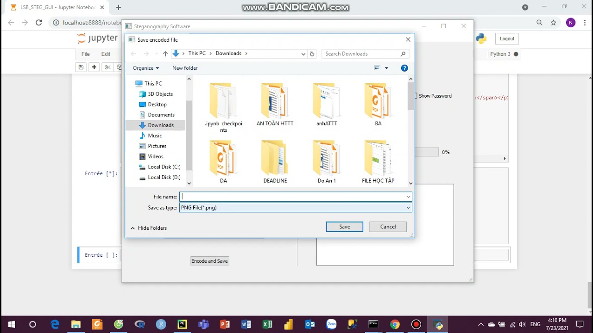593x333 pixels.
Task: Click the Save button
Action: (x=344, y=227)
